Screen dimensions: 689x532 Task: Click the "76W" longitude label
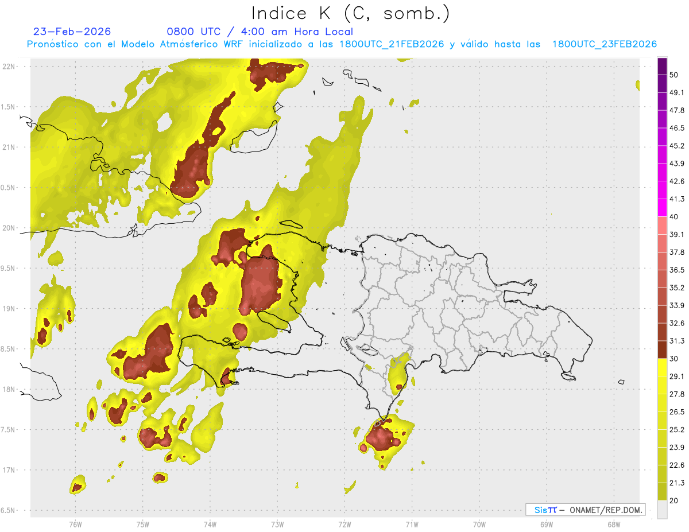click(x=75, y=525)
